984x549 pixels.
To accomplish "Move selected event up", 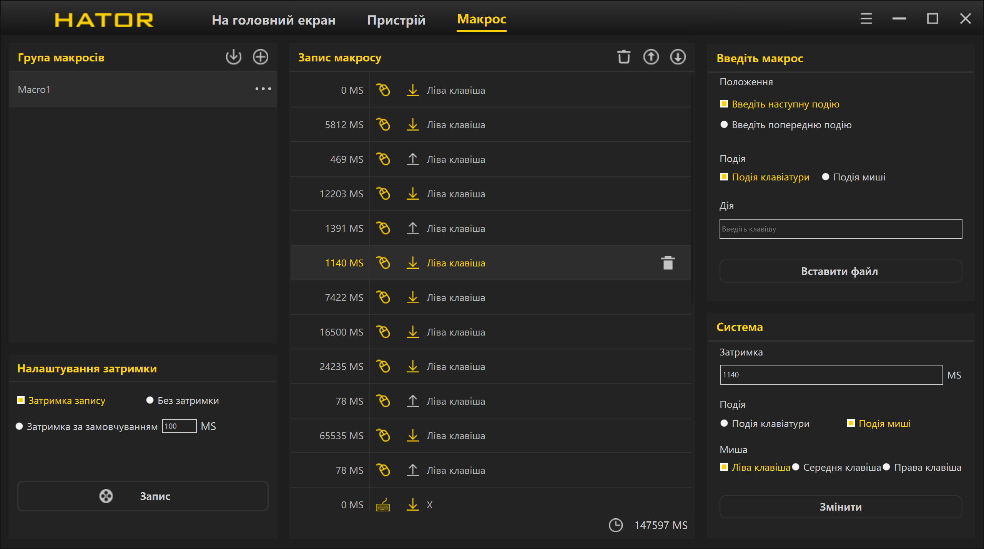I will 651,57.
